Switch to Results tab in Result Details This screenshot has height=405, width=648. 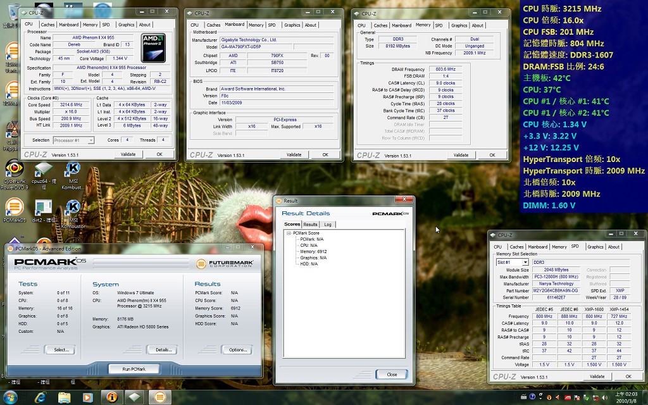[310, 225]
